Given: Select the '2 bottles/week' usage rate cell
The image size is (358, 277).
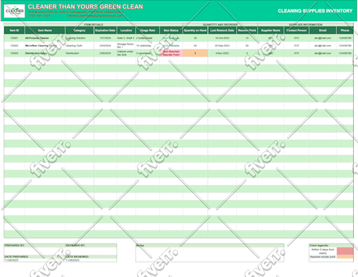Looking at the screenshot, I should 148,38.
